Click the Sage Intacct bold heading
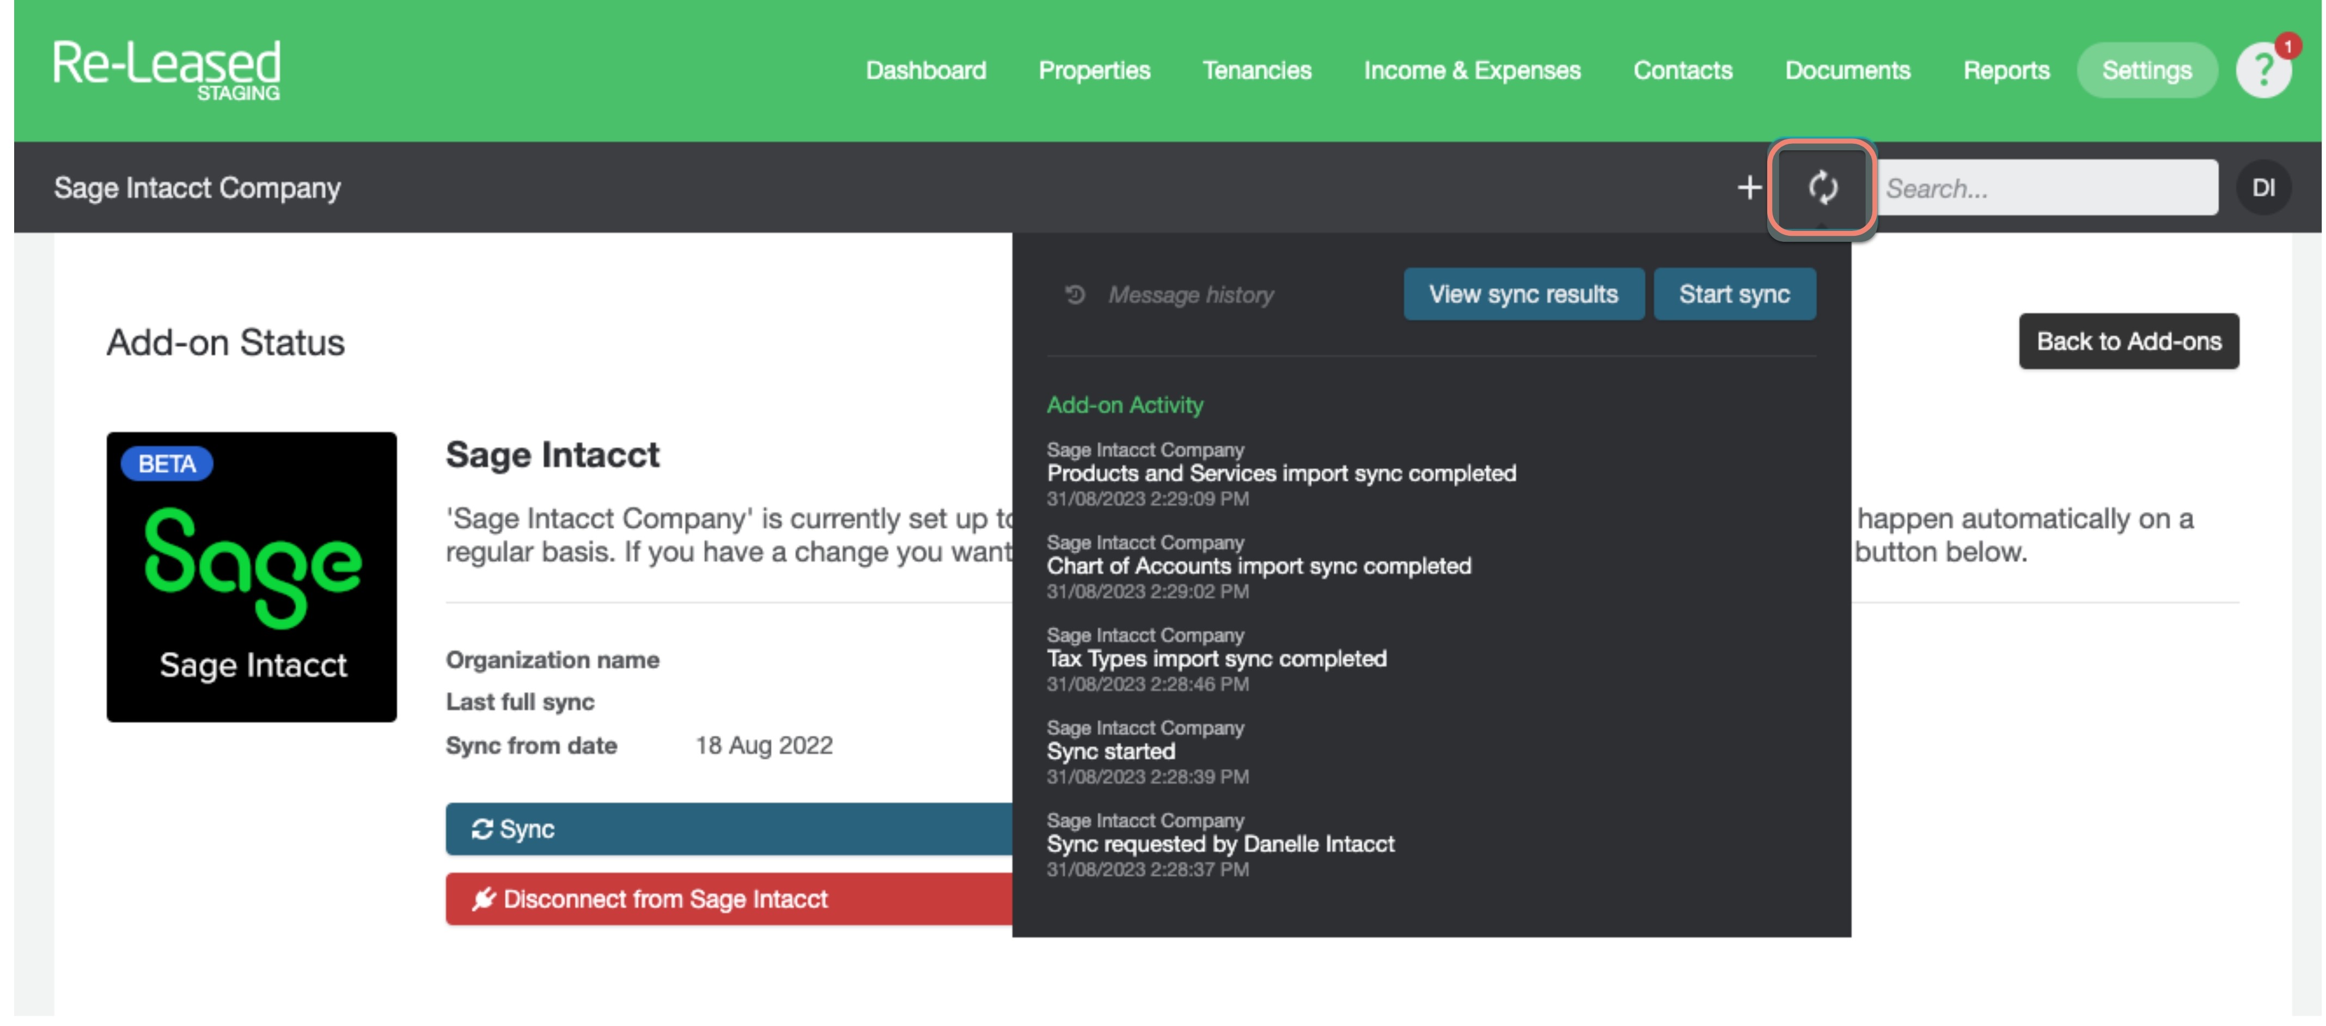2326x1026 pixels. 552,454
